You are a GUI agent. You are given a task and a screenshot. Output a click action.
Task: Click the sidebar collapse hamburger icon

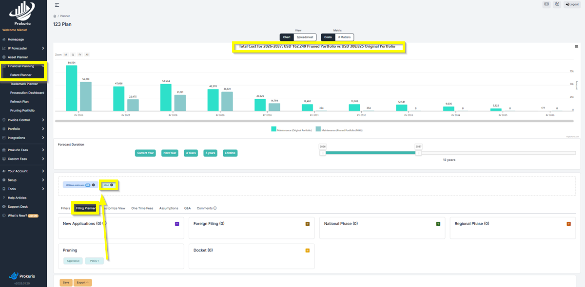pos(57,5)
